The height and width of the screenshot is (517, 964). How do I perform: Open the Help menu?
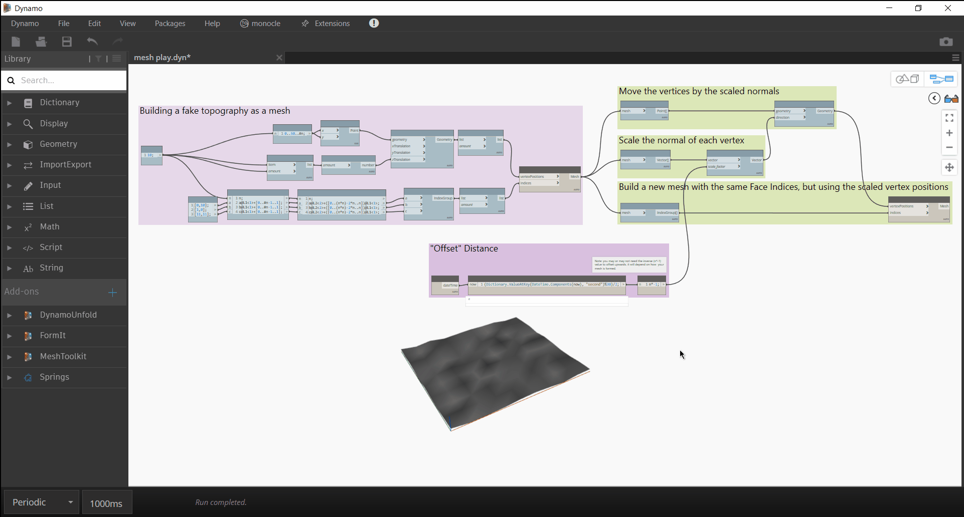(212, 24)
